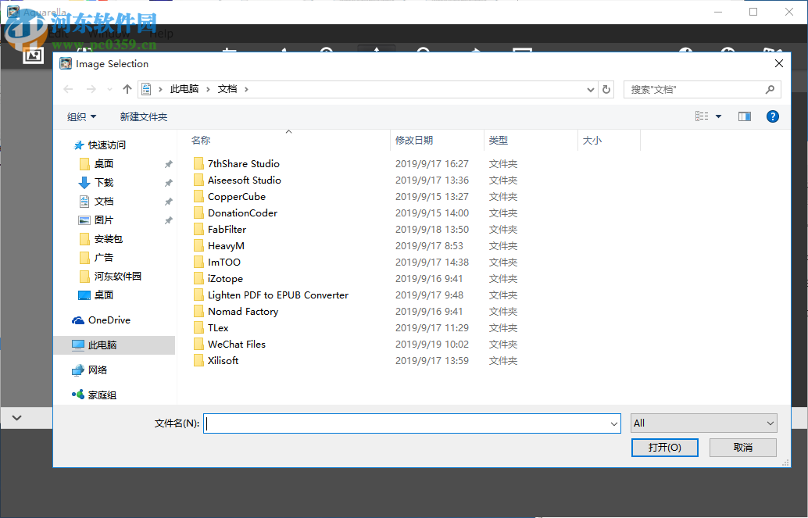Create a folder via 新建文件夹
This screenshot has width=808, height=518.
[x=144, y=116]
